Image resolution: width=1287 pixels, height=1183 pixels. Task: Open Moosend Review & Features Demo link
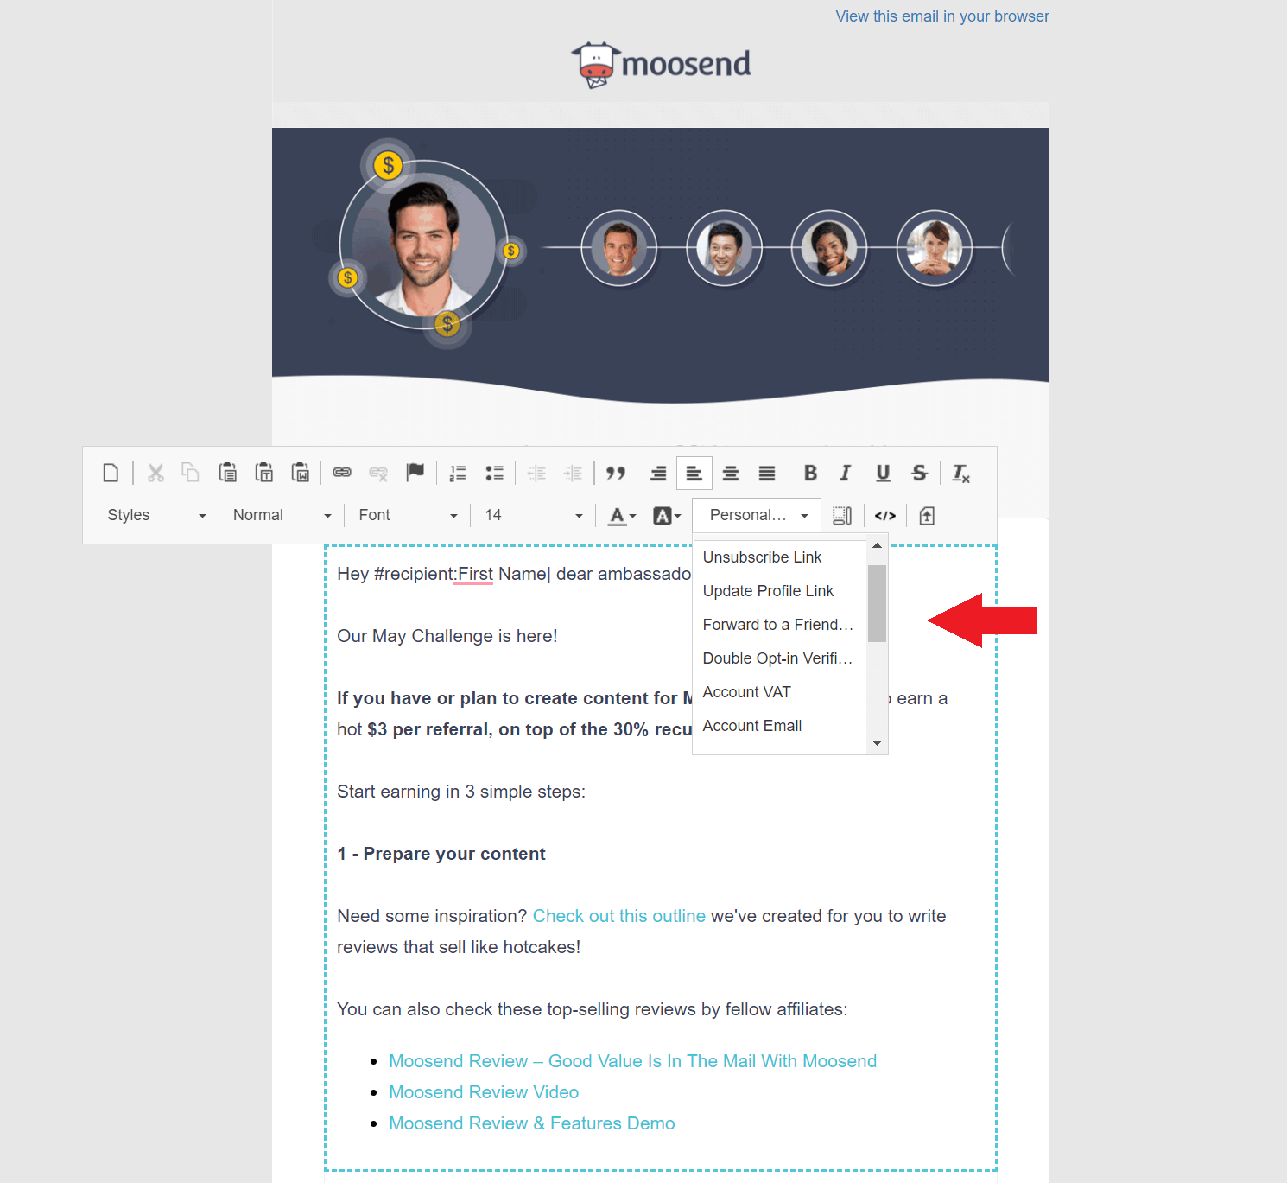click(x=532, y=1123)
